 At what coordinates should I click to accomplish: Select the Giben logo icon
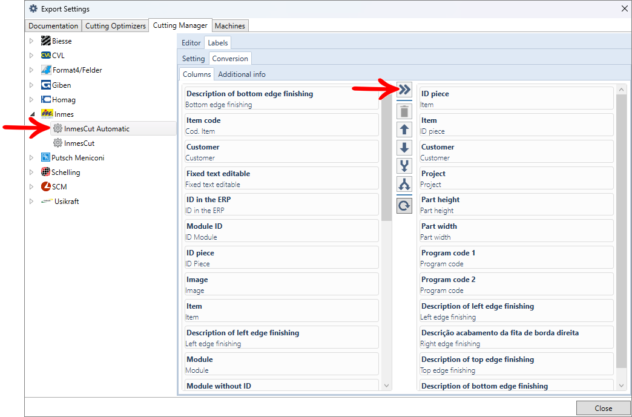[x=45, y=85]
